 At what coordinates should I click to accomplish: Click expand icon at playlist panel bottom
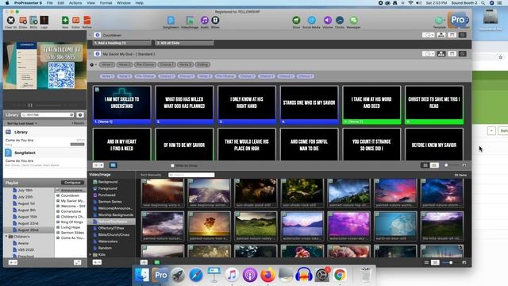(78, 262)
